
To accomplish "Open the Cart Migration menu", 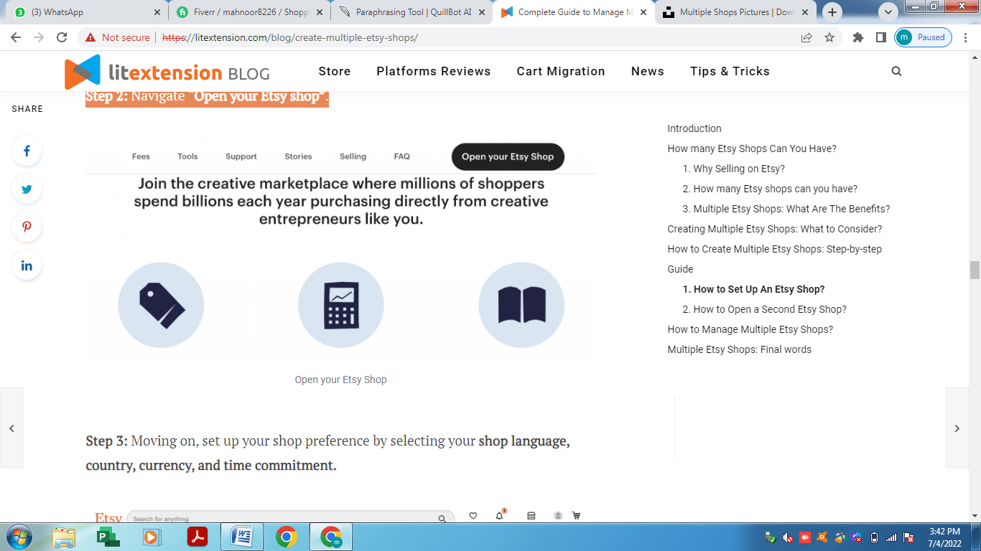I will coord(561,71).
